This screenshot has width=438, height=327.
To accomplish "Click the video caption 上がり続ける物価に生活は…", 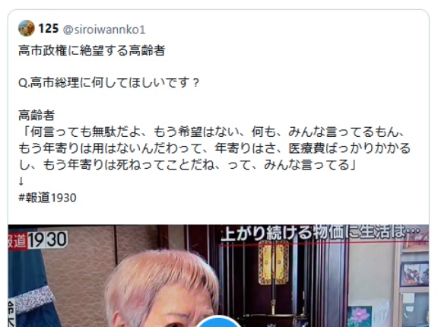I will click(320, 233).
